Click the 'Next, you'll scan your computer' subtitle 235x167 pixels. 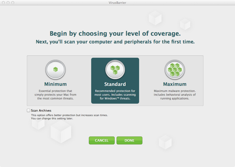click(x=115, y=42)
